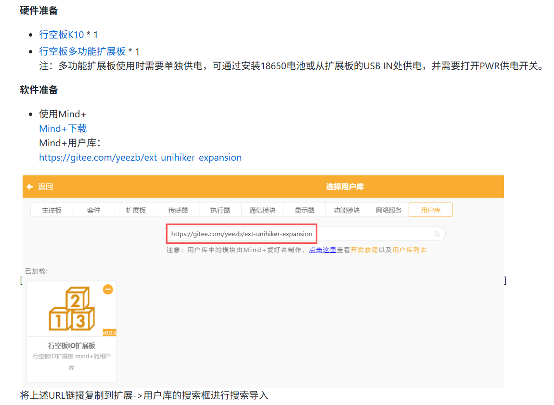Open the 网络服务 tab

coord(388,210)
